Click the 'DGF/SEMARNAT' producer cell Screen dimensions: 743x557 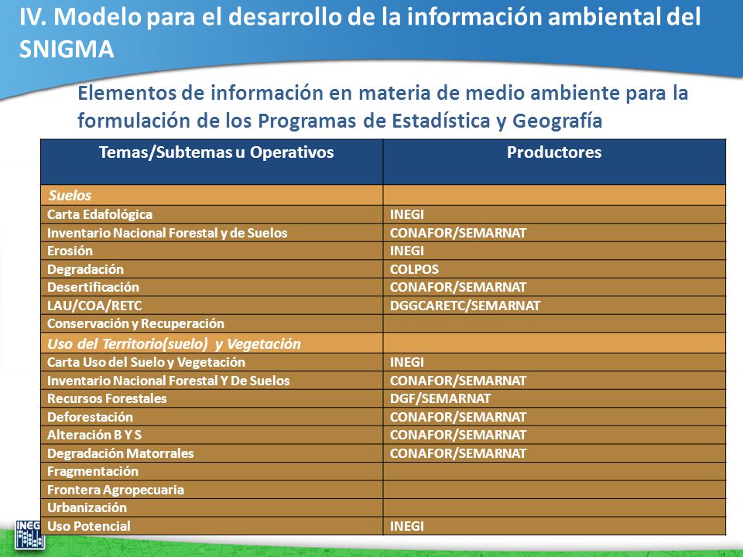click(554, 399)
